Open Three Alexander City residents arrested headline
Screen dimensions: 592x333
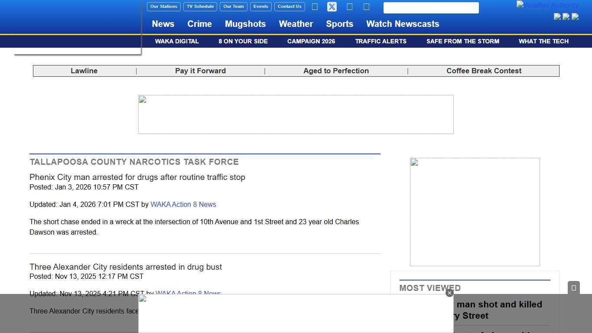tap(126, 267)
